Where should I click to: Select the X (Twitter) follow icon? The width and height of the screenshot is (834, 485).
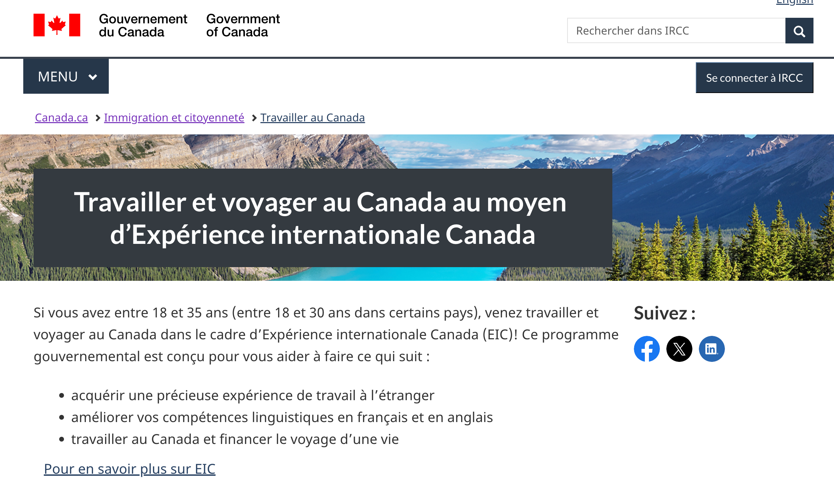point(678,349)
